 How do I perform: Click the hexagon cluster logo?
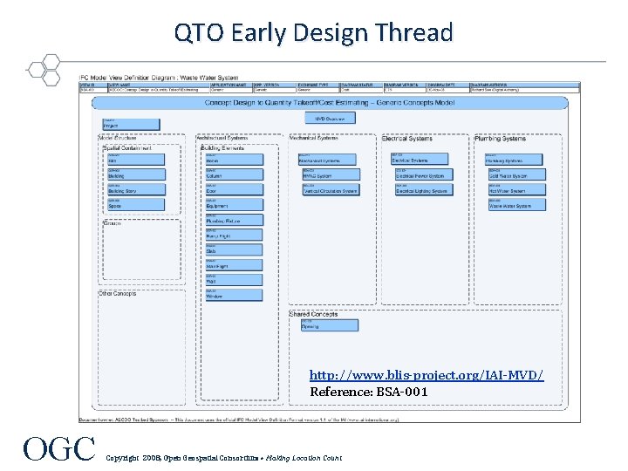click(44, 70)
